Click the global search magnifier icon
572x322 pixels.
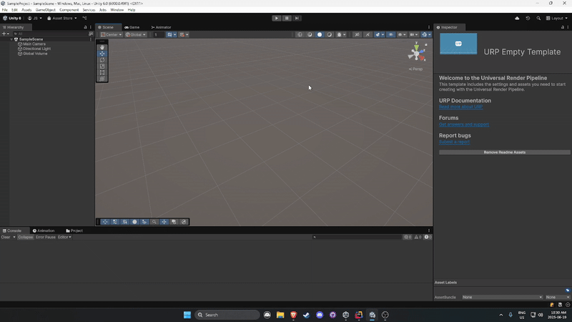538,19
